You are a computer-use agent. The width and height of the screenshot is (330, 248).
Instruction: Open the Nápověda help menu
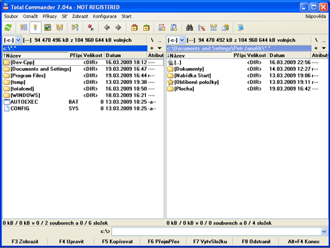(x=316, y=16)
